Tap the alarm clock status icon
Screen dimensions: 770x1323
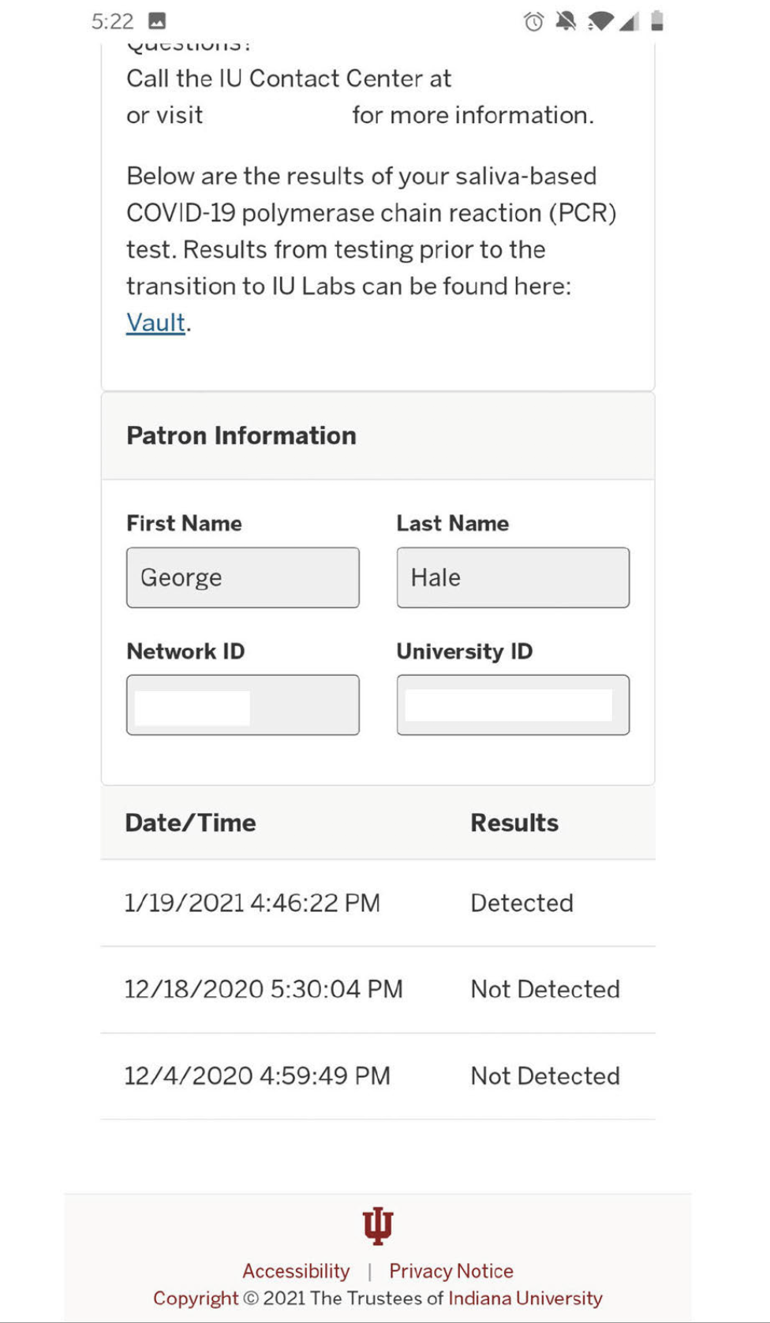[x=533, y=21]
